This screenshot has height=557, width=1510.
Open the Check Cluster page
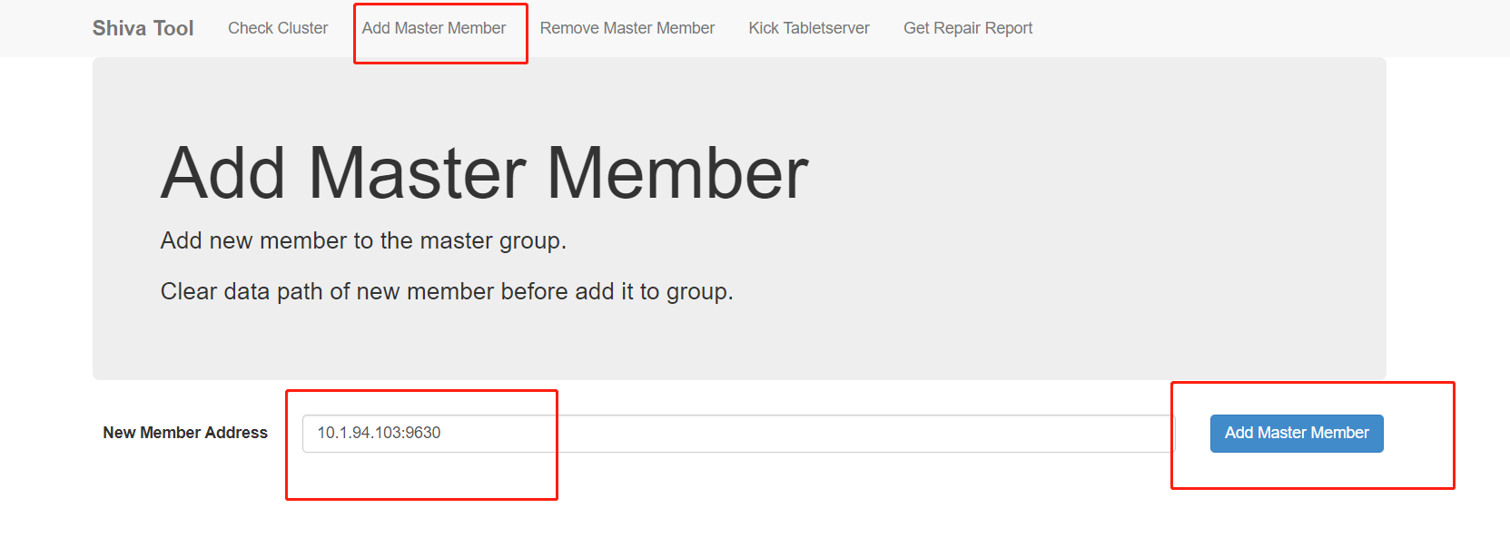click(278, 28)
